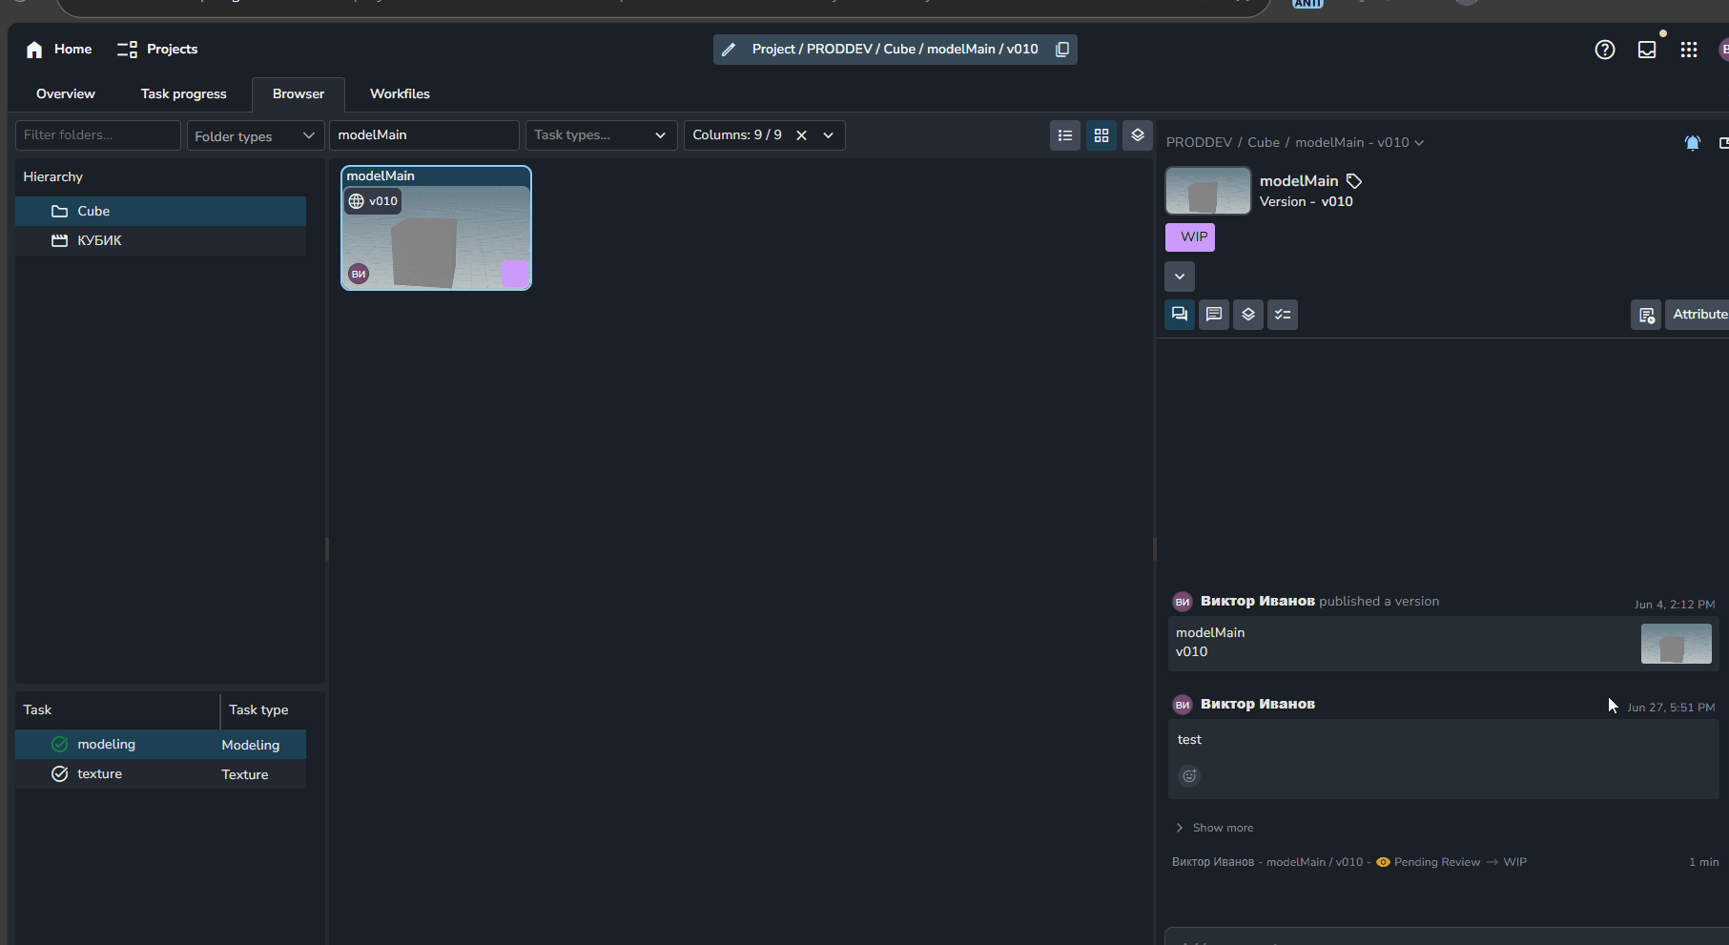Expand the Columns dropdown arrow
Viewport: 1729px width, 945px height.
(x=829, y=135)
